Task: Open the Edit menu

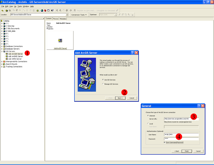Action: tap(7, 6)
